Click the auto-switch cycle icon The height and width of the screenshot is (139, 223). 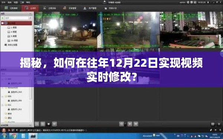(122, 124)
